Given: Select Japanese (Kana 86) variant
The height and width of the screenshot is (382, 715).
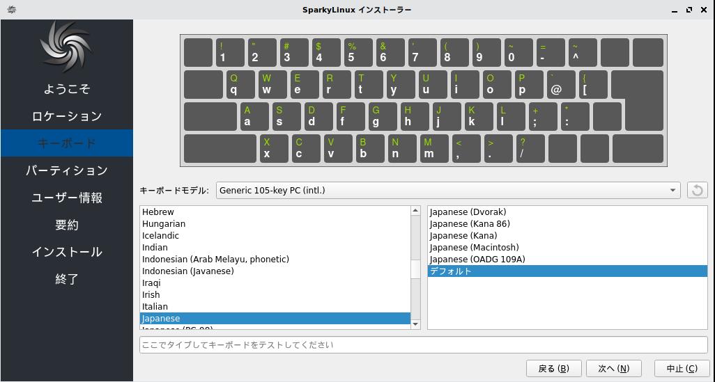Looking at the screenshot, I should (567, 223).
